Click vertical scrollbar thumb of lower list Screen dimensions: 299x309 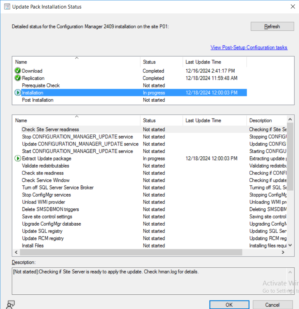tap(290, 157)
